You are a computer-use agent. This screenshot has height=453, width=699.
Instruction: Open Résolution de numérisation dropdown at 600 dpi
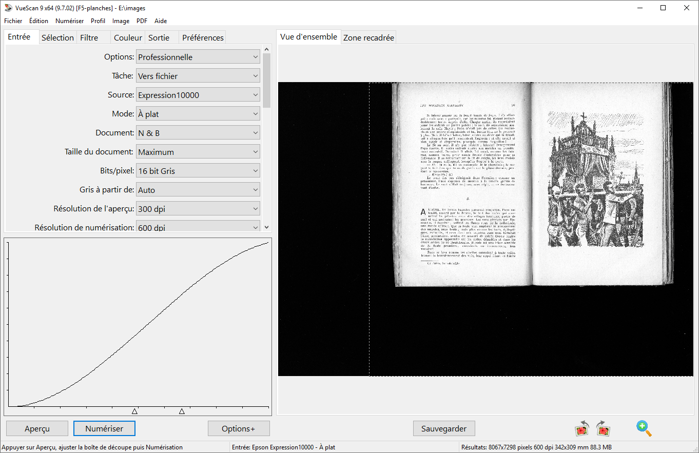point(198,227)
